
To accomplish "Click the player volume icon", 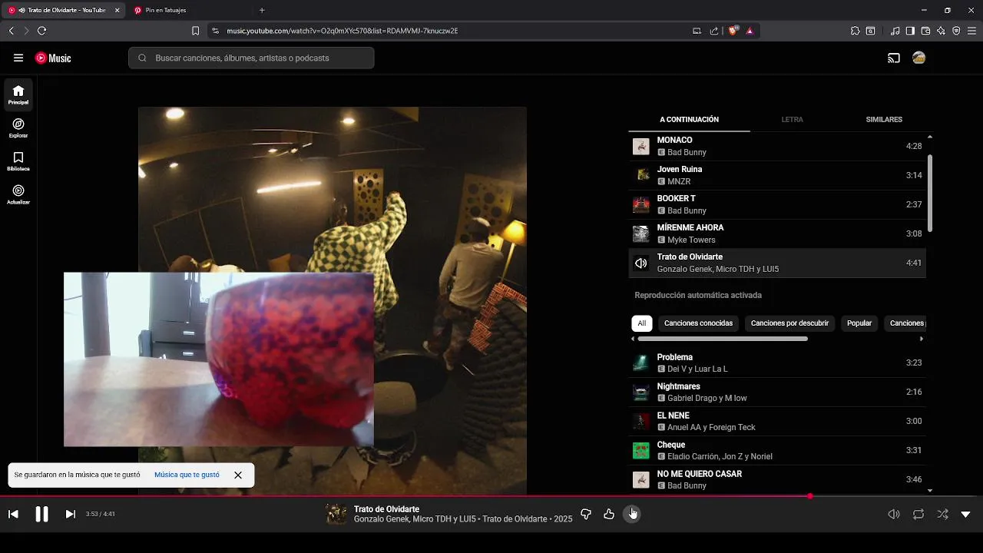I will 894,514.
